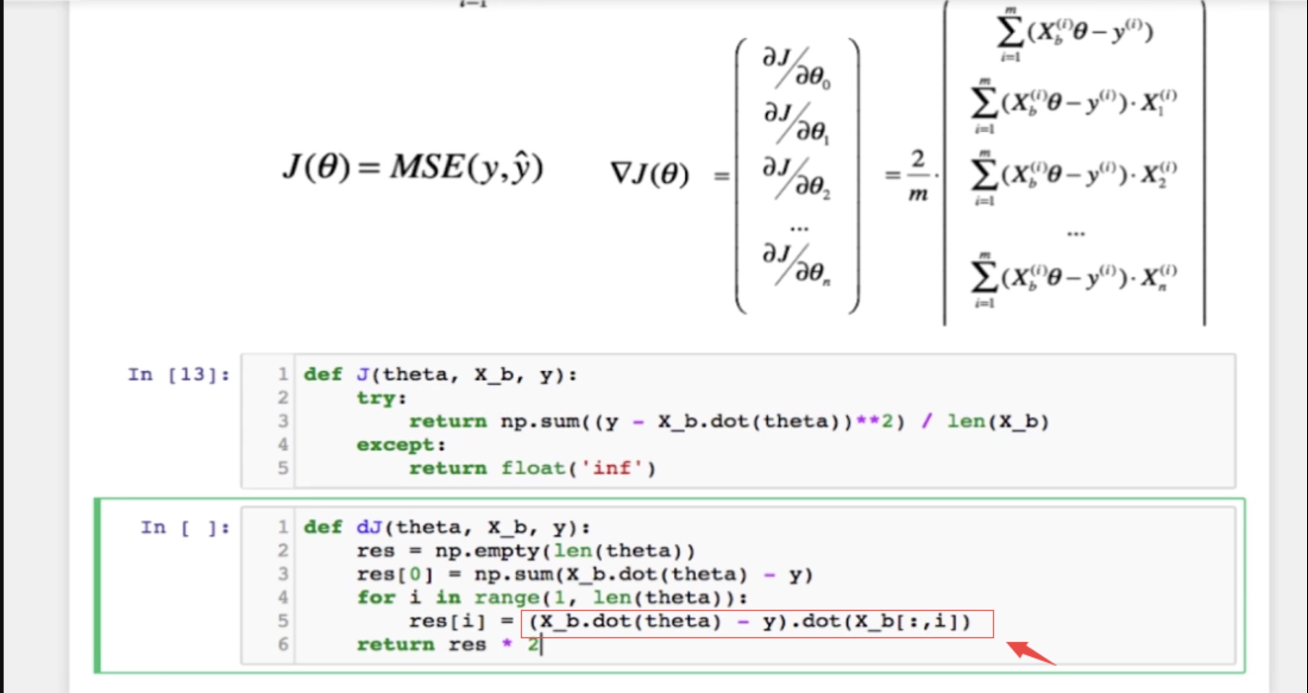Image resolution: width=1308 pixels, height=693 pixels.
Task: Click the 'return np.sum((y - X_b.dot(theta))**2) / len(X_b)' line
Action: [729, 421]
